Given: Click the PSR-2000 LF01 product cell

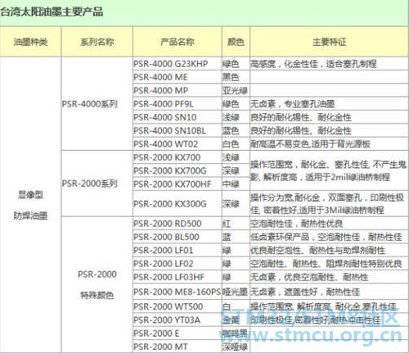Looking at the screenshot, I should pyautogui.click(x=178, y=250).
